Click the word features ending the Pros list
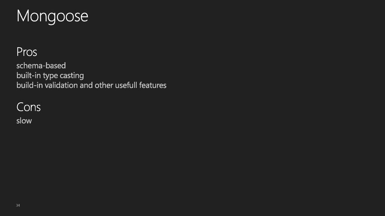Viewport: 385px width, 216px height. (153, 85)
